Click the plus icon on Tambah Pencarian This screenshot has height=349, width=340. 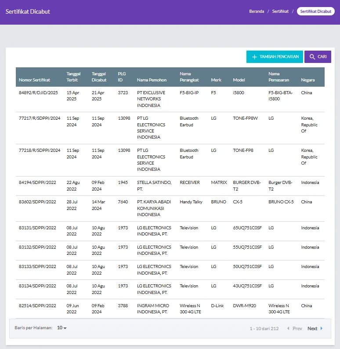[254, 57]
